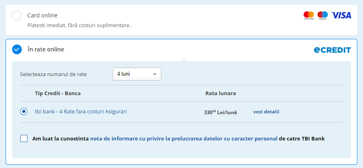Image resolution: width=363 pixels, height=168 pixels.
Task: Select the Card online radio button
Action: [17, 15]
